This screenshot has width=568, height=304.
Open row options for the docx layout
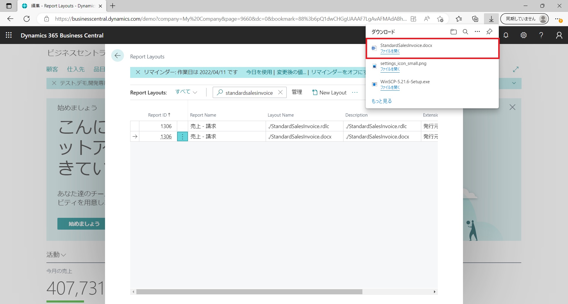183,137
